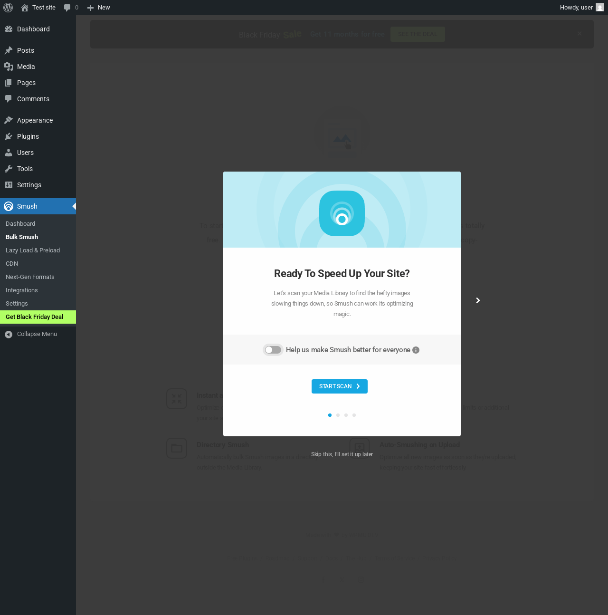Click Get Black Friday Deal
Viewport: 608px width, 615px height.
point(38,317)
